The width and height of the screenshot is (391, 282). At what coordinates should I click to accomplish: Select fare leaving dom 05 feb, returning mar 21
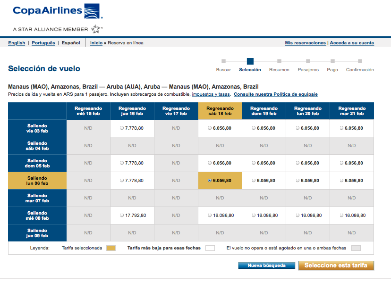tap(341, 163)
